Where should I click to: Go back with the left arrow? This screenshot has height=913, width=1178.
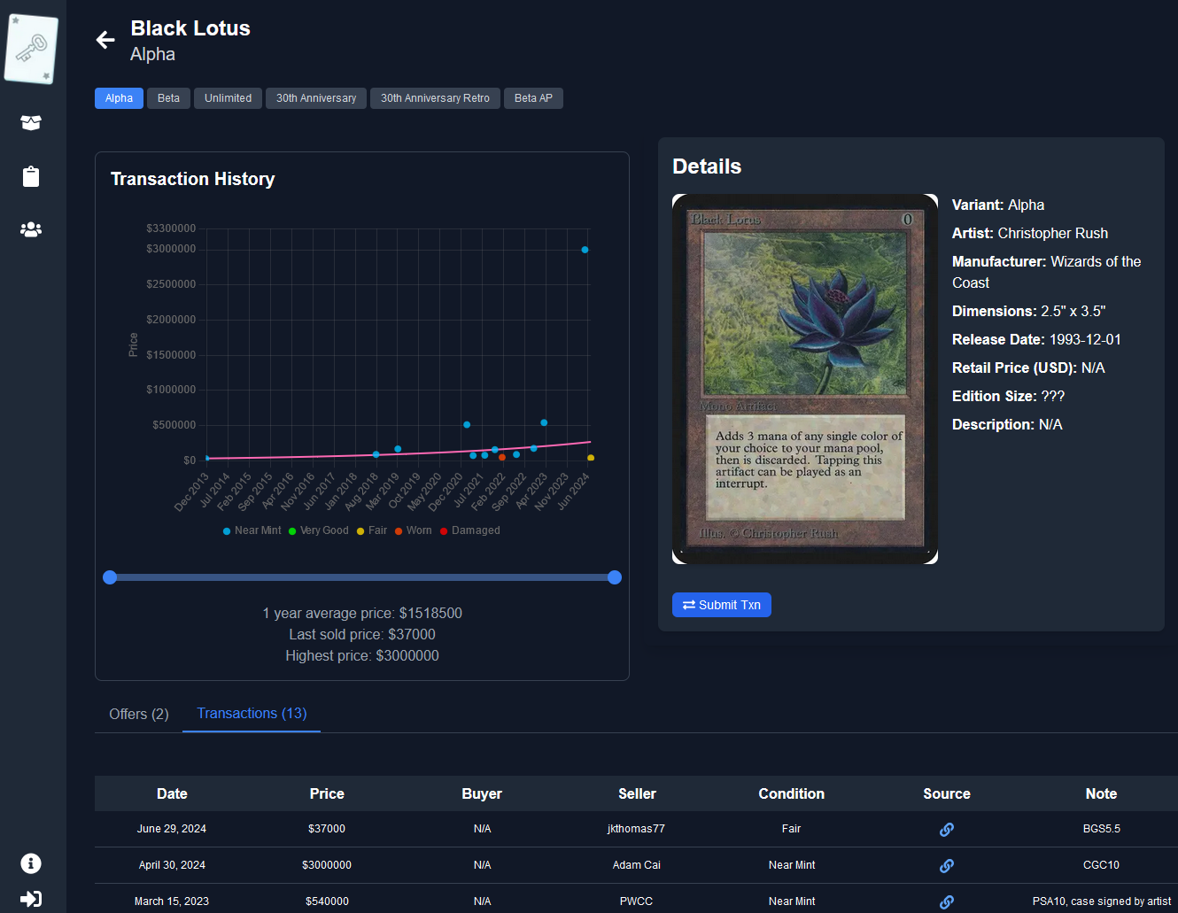click(105, 39)
